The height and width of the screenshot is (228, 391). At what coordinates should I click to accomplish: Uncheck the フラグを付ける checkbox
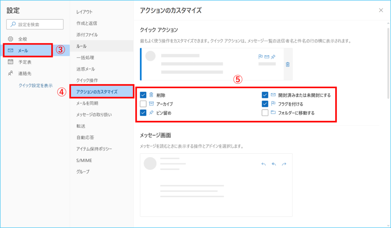tap(265, 104)
